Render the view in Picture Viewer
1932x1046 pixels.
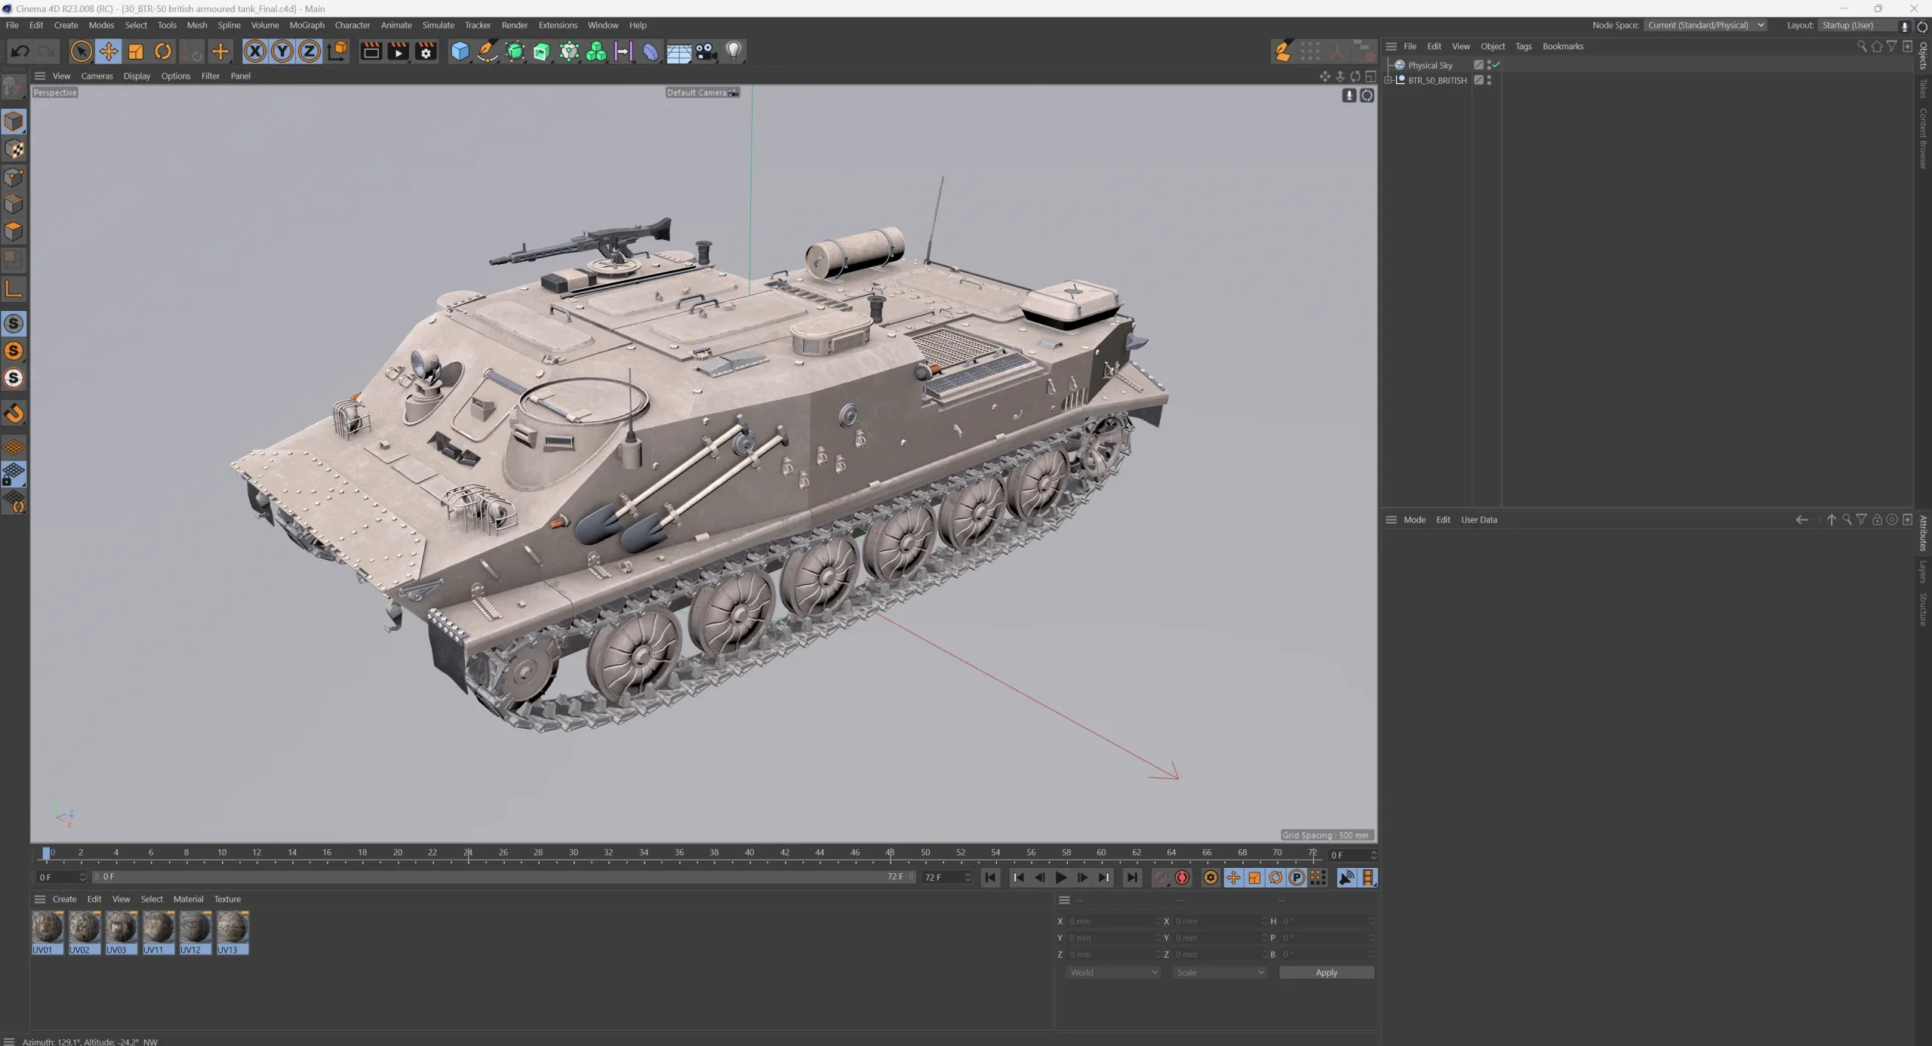(398, 51)
